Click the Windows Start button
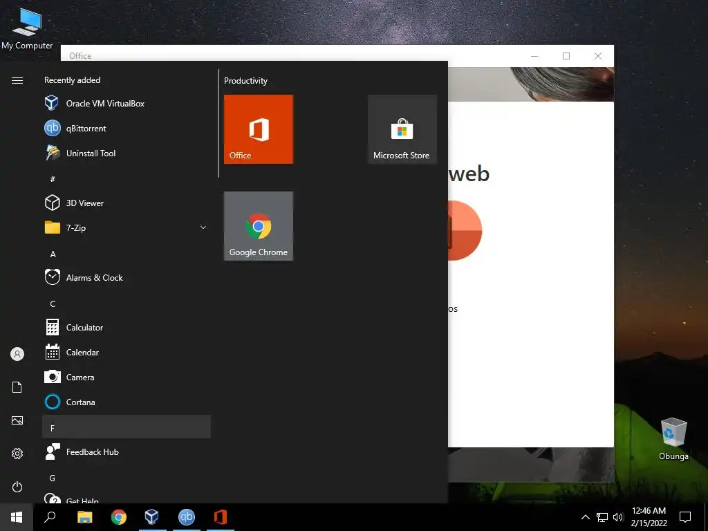The image size is (708, 531). [17, 517]
